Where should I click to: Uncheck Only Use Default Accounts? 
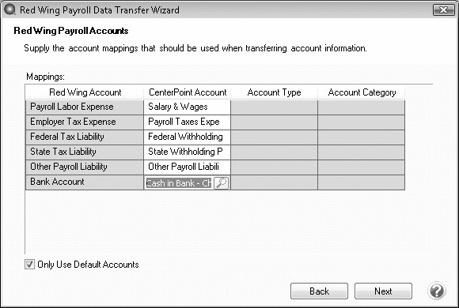pyautogui.click(x=29, y=264)
